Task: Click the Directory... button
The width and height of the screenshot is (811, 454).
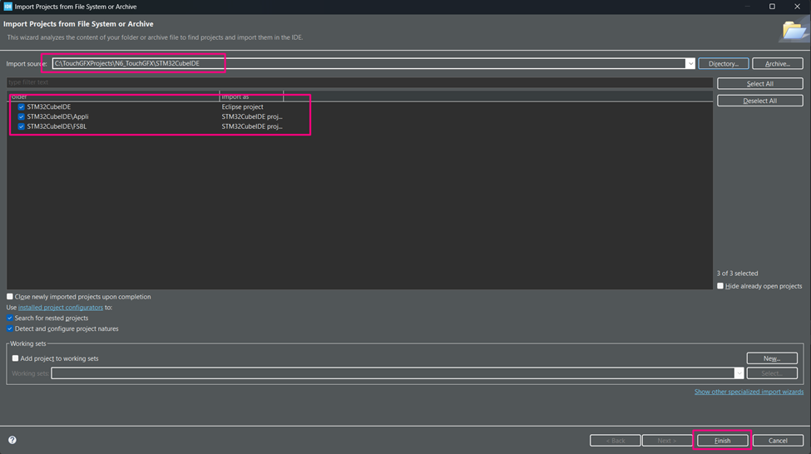Action: tap(723, 63)
